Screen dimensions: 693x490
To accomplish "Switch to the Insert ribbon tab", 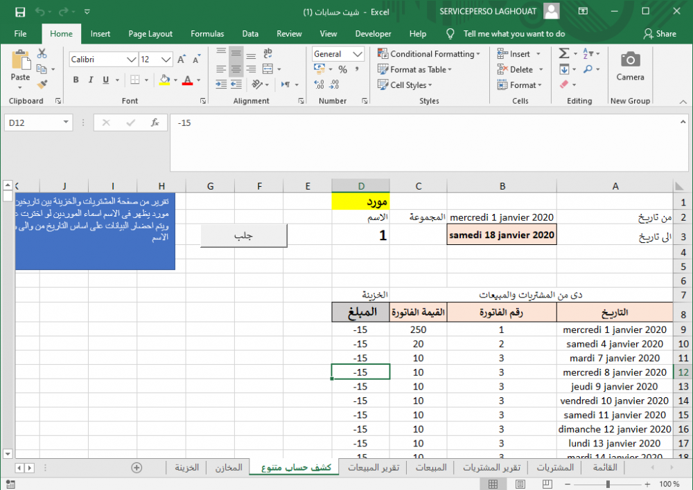I will [x=100, y=34].
